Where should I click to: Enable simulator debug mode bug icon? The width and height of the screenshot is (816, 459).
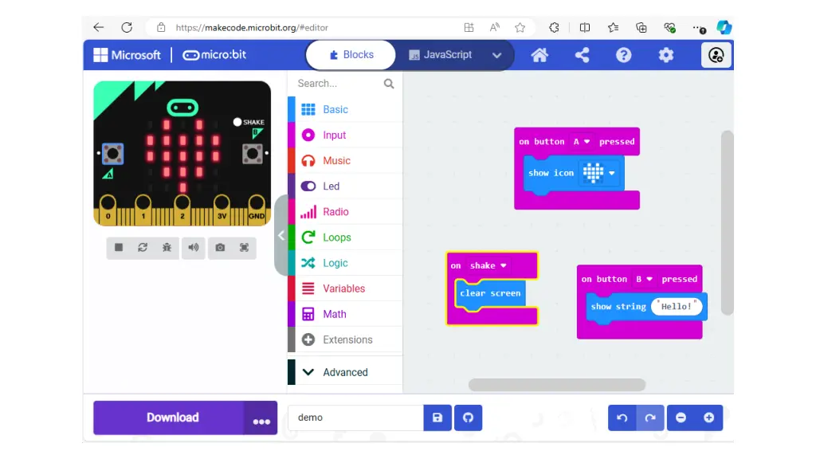click(167, 247)
